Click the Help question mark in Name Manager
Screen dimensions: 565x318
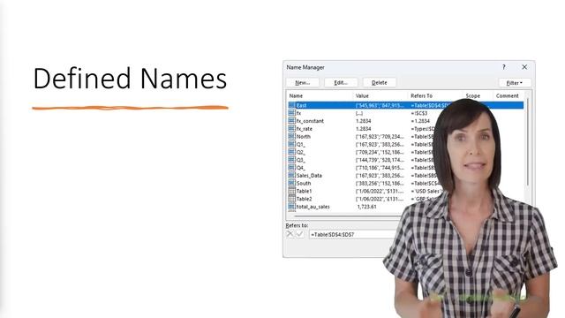504,67
